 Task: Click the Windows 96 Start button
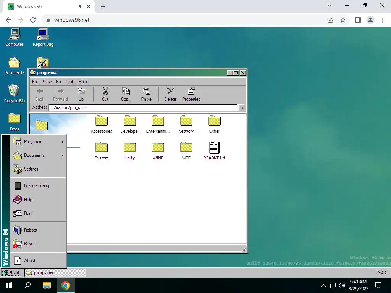pyautogui.click(x=11, y=273)
